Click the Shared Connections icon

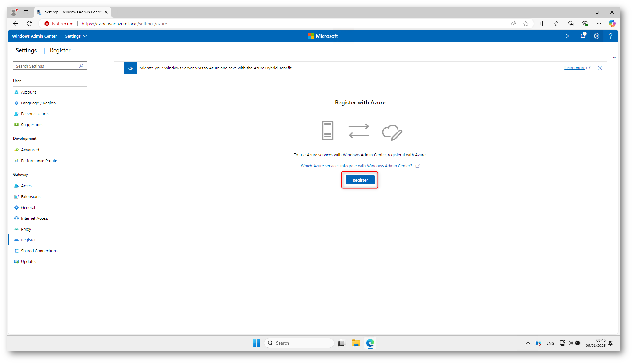[16, 251]
